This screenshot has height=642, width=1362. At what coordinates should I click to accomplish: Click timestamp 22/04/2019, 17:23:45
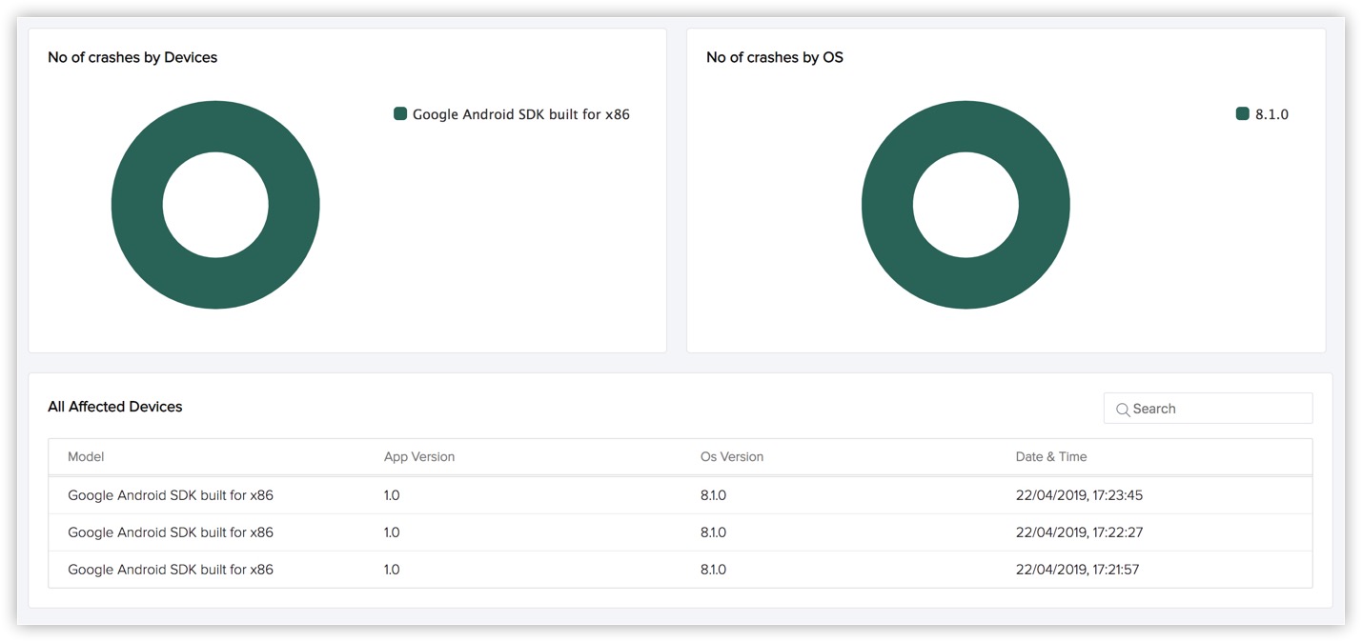[1079, 495]
